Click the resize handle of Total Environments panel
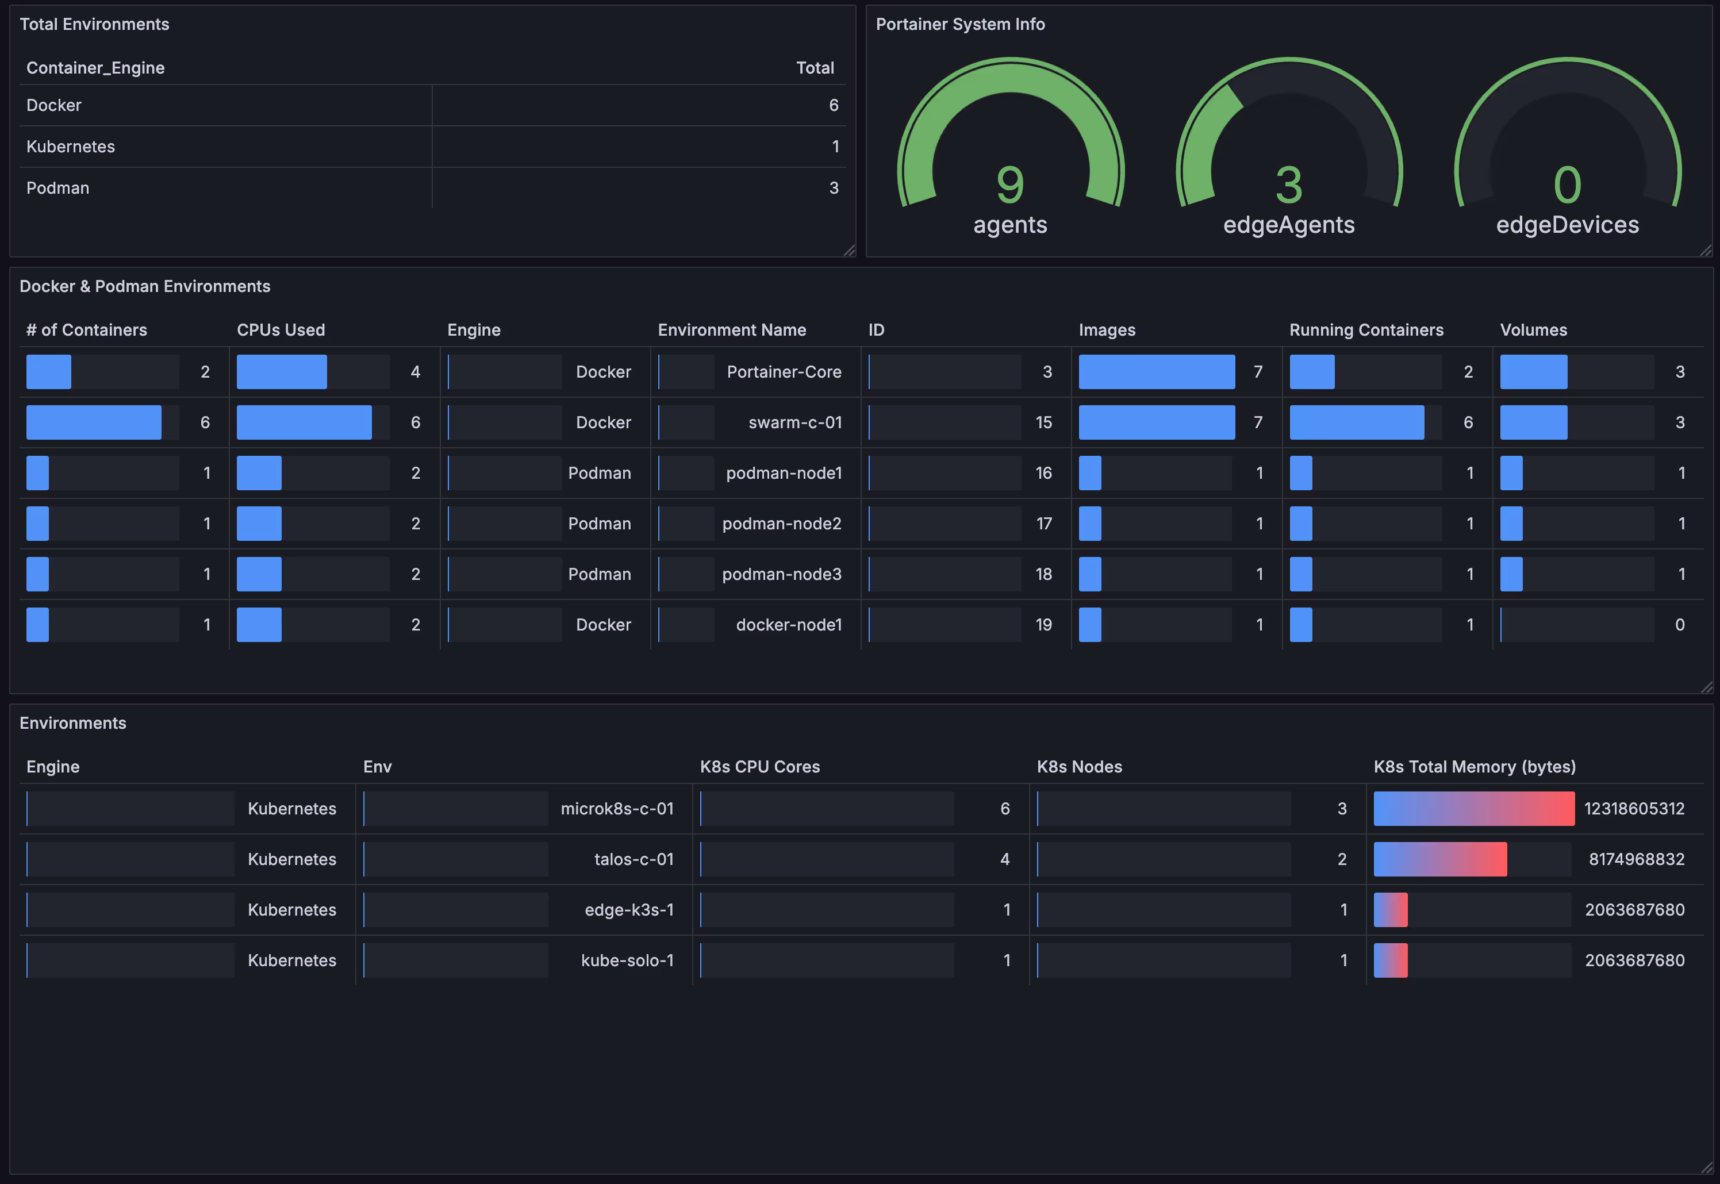 [850, 251]
